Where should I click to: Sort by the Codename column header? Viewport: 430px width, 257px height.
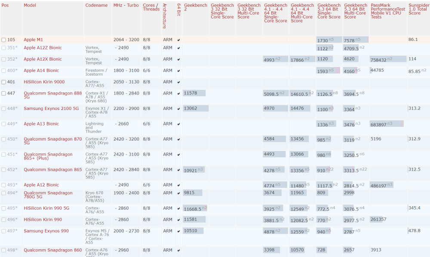point(96,5)
